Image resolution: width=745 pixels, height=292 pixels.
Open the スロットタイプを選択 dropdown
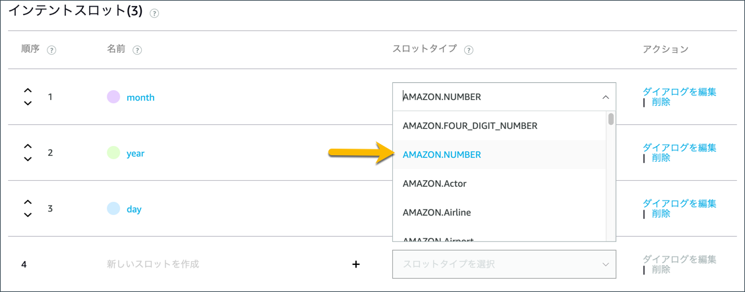pos(504,264)
